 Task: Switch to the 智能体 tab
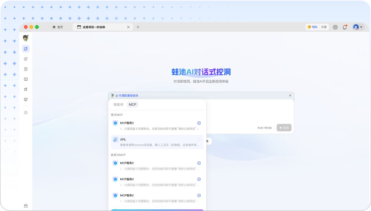[x=118, y=104]
